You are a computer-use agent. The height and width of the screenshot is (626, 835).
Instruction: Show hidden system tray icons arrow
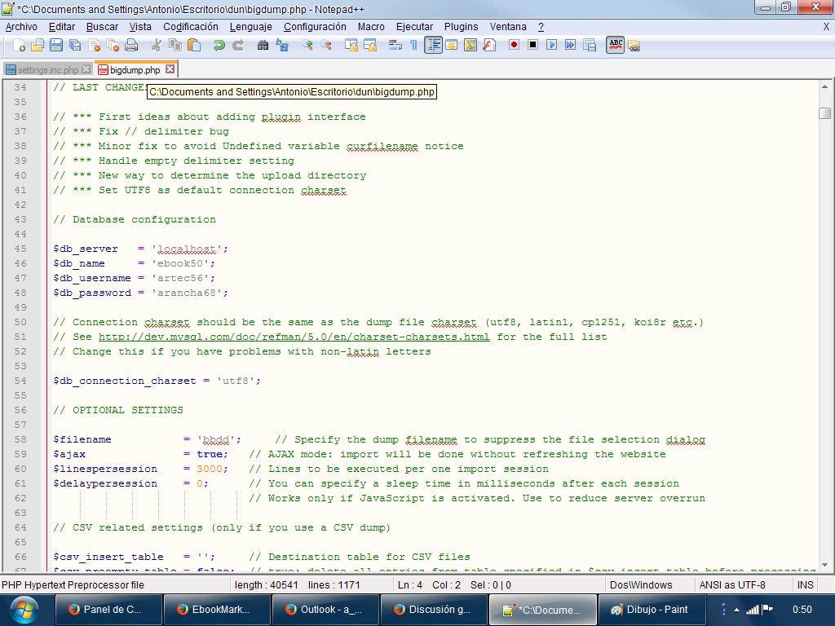pyautogui.click(x=736, y=610)
